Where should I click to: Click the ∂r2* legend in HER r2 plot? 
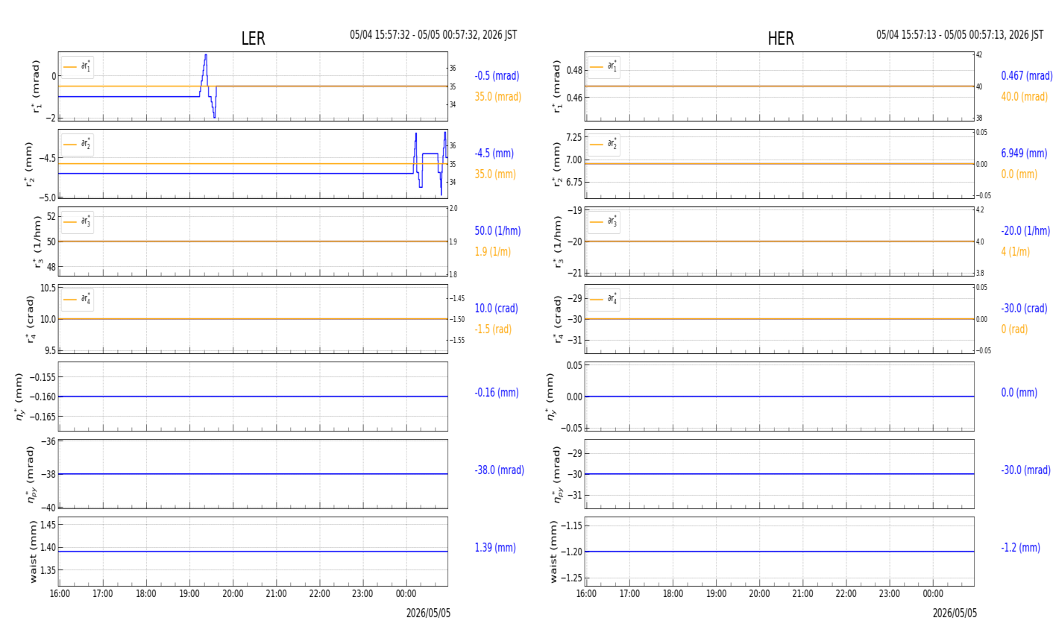coord(603,145)
